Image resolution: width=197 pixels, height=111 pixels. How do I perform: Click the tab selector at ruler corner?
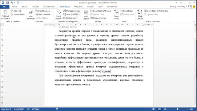2,25
